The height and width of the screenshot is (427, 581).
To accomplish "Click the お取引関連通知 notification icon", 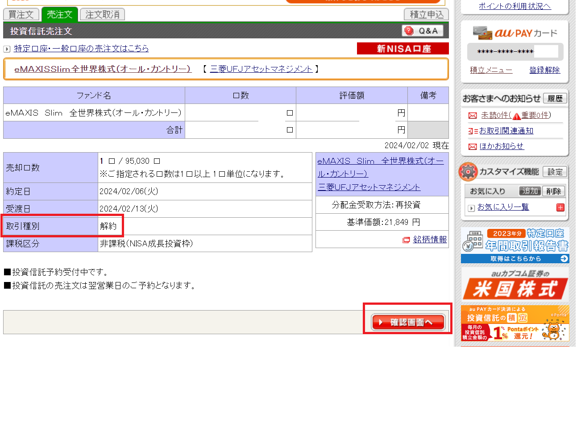I will 473,131.
